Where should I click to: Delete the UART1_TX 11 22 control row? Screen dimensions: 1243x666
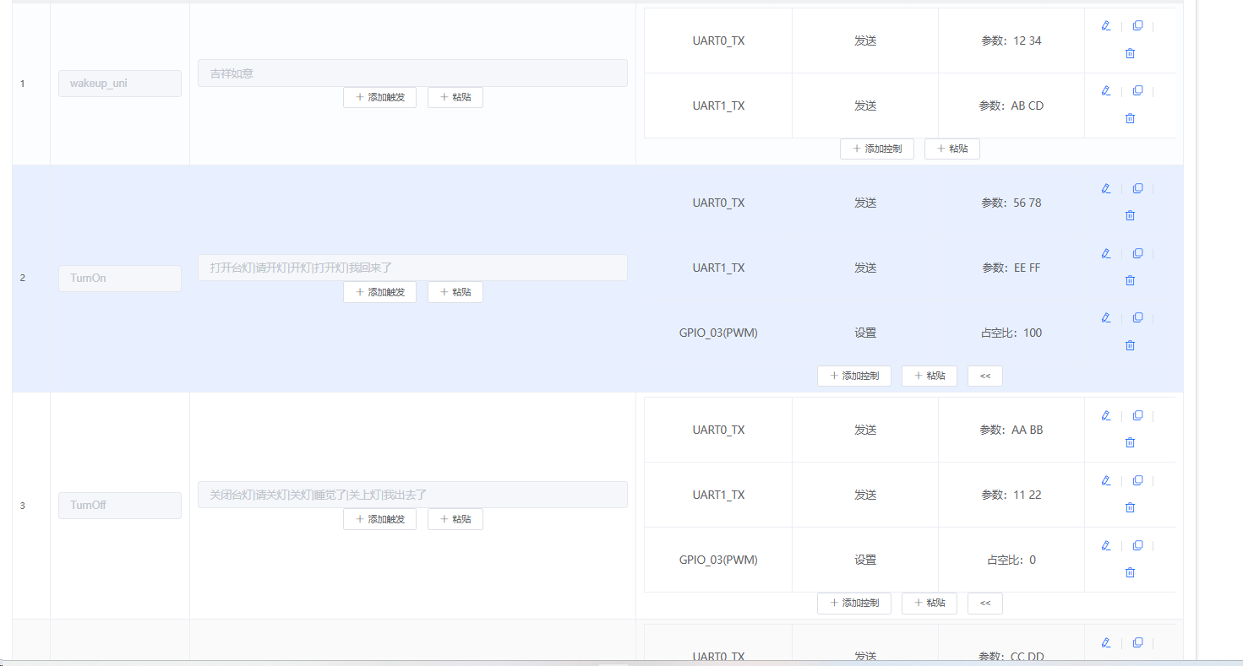pyautogui.click(x=1130, y=507)
